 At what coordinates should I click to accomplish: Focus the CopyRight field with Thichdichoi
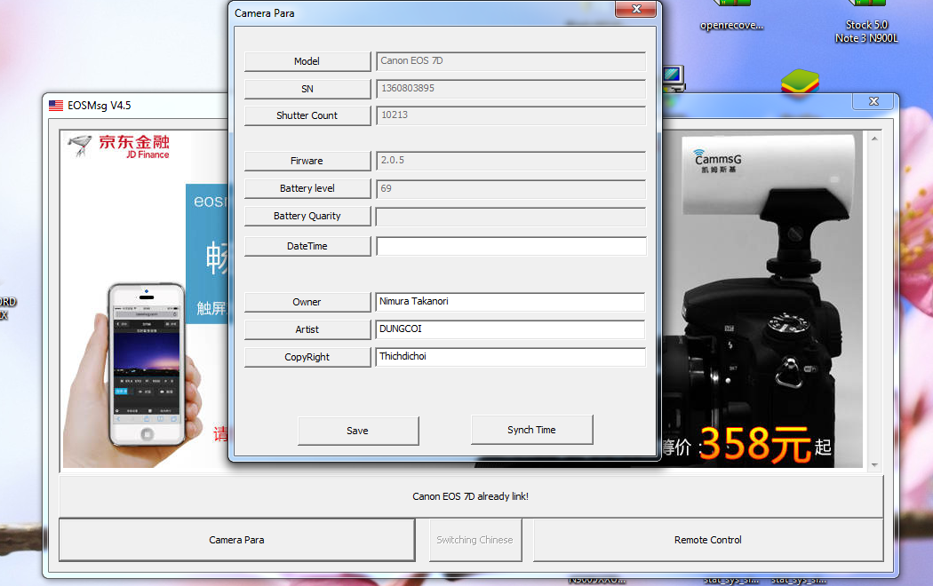(x=511, y=356)
